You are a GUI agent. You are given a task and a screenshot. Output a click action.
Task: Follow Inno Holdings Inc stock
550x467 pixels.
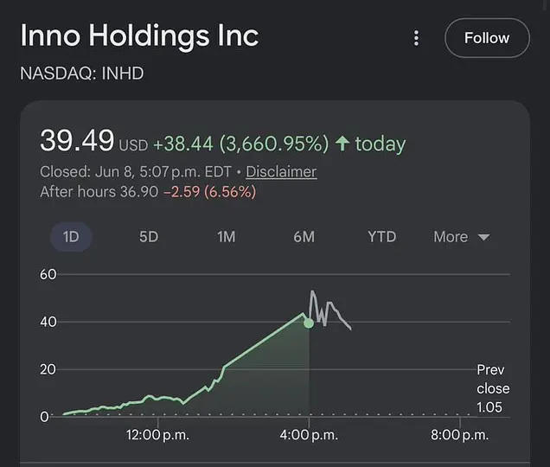click(x=487, y=38)
